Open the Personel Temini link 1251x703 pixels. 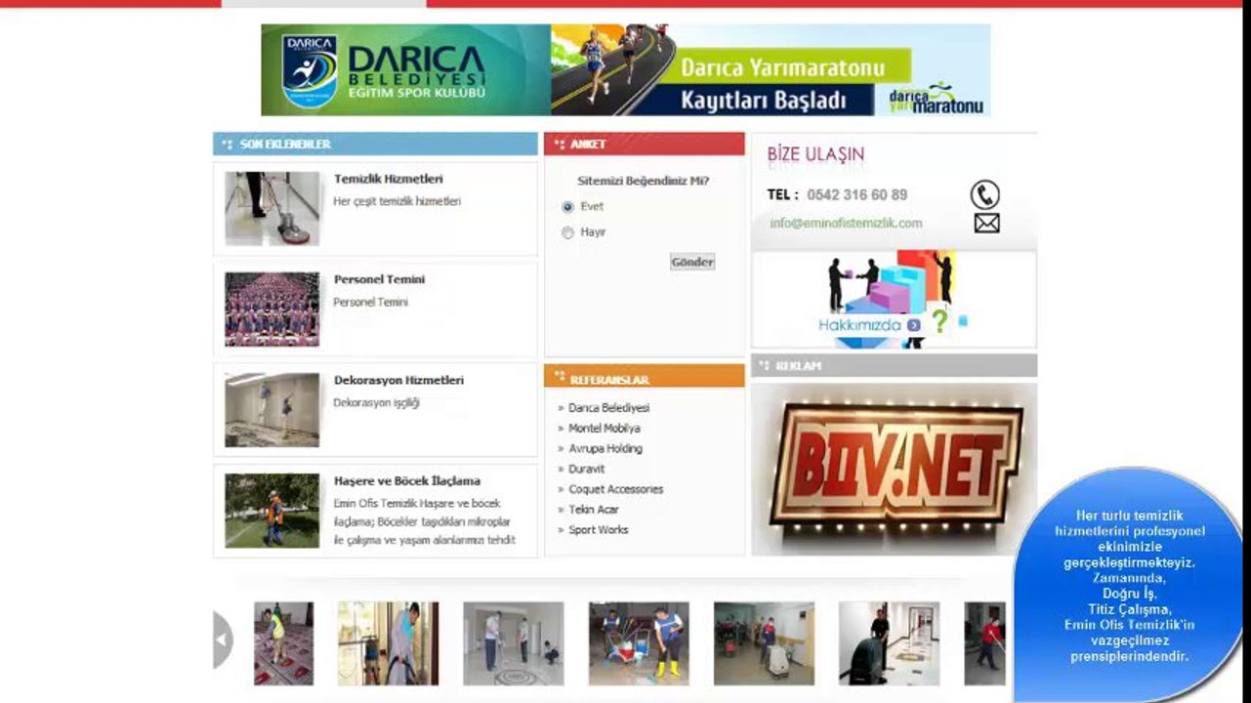379,279
